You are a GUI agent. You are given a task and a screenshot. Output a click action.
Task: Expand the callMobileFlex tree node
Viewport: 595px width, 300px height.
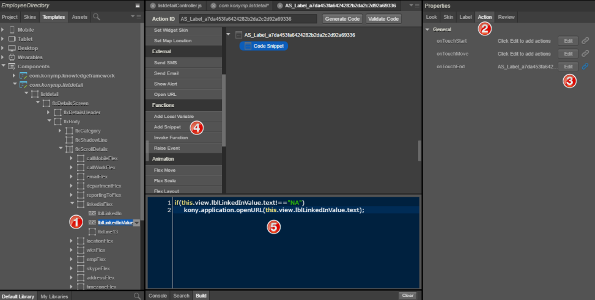[71, 158]
